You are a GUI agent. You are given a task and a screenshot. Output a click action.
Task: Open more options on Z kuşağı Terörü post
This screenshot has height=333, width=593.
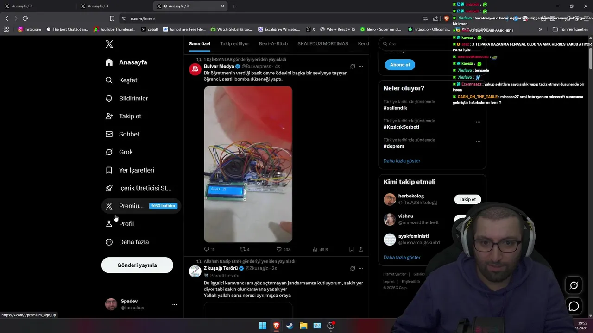point(361,268)
